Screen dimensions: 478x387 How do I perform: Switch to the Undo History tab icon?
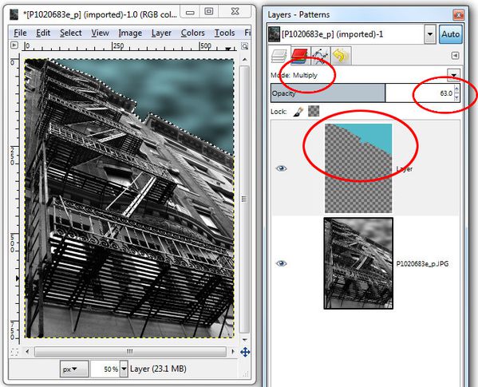[x=341, y=56]
